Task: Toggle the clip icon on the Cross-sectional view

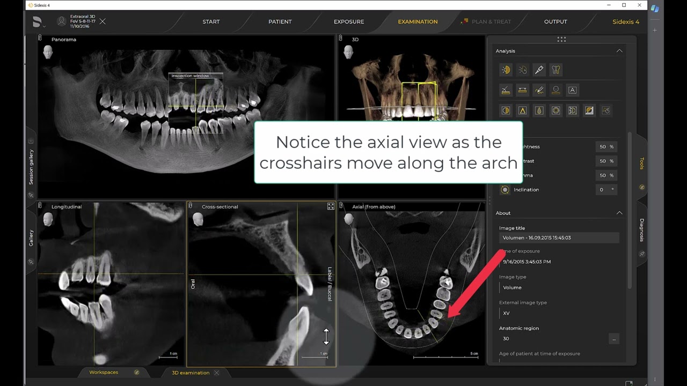Action: pos(191,205)
